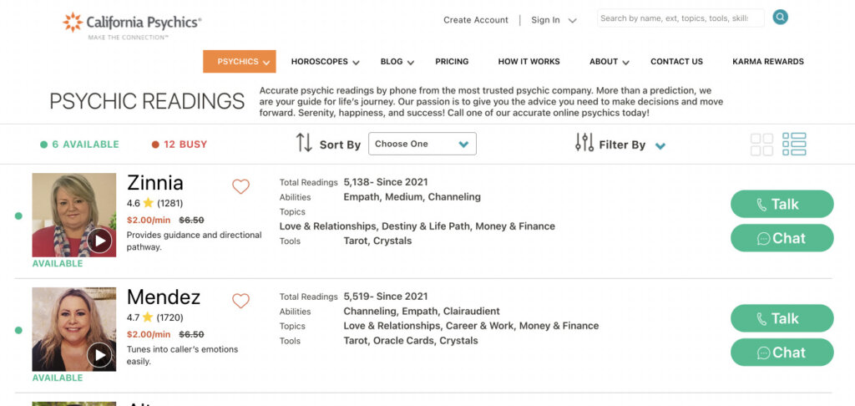The width and height of the screenshot is (855, 406).
Task: Start a Chat with Zinnia
Action: (782, 238)
